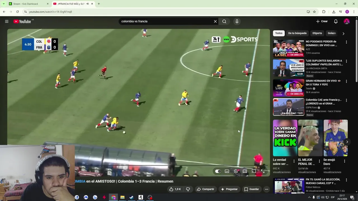Open options for La verdad sobre short

coord(294,161)
